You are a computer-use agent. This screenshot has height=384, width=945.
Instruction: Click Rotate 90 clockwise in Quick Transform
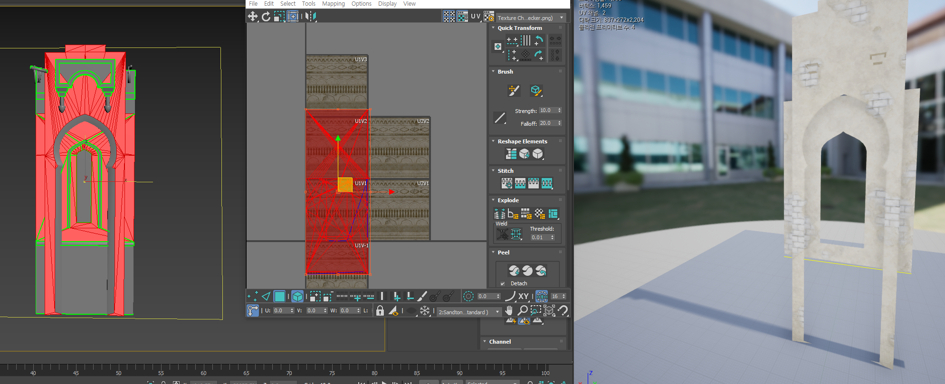tap(539, 56)
